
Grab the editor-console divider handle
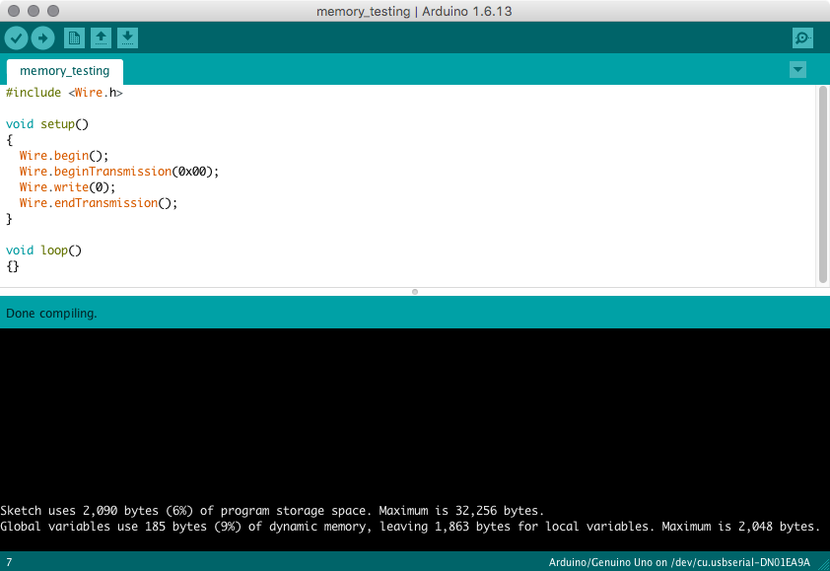click(x=415, y=292)
